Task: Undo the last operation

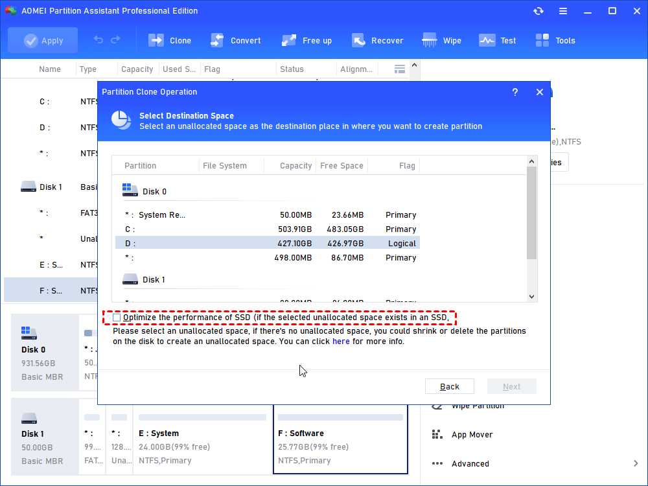Action: [x=98, y=40]
